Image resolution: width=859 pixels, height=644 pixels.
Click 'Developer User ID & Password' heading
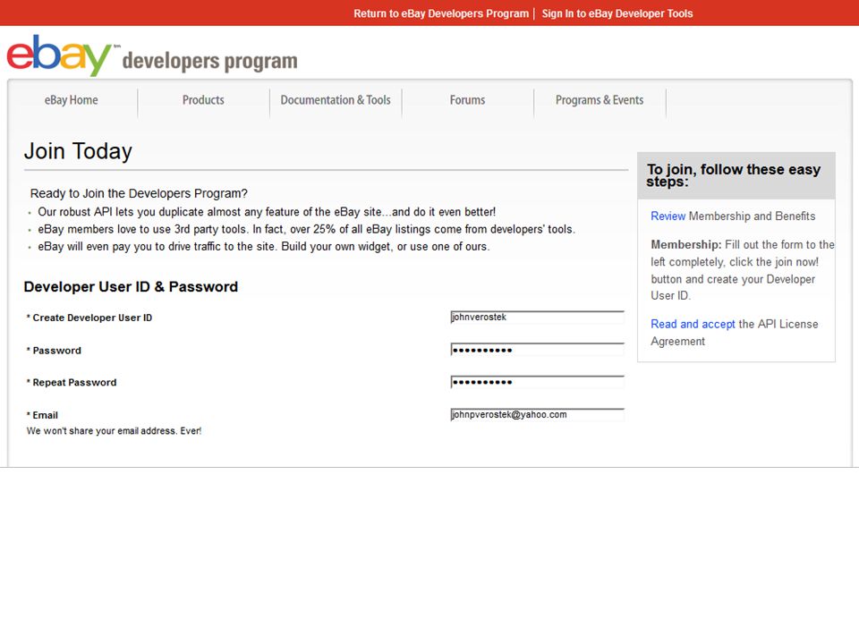[131, 287]
